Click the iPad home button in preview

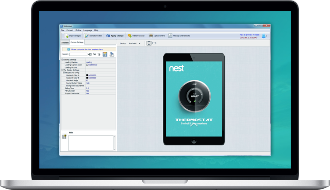pos(194,141)
